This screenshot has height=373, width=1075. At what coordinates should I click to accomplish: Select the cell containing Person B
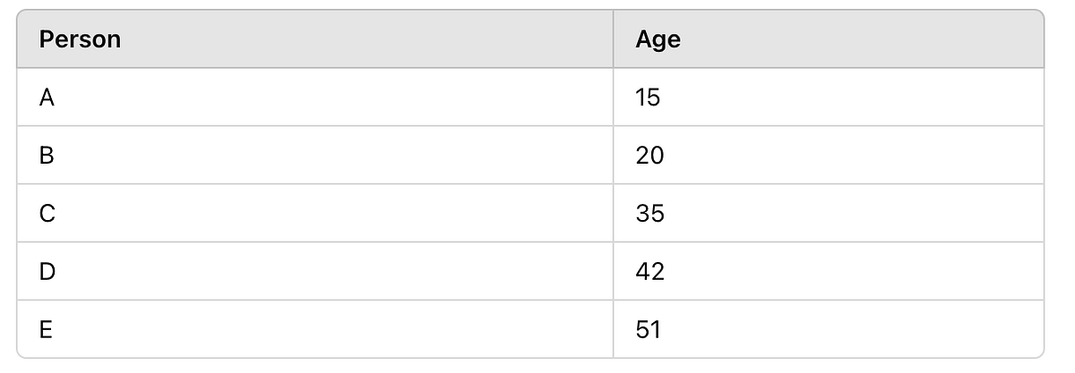315,155
